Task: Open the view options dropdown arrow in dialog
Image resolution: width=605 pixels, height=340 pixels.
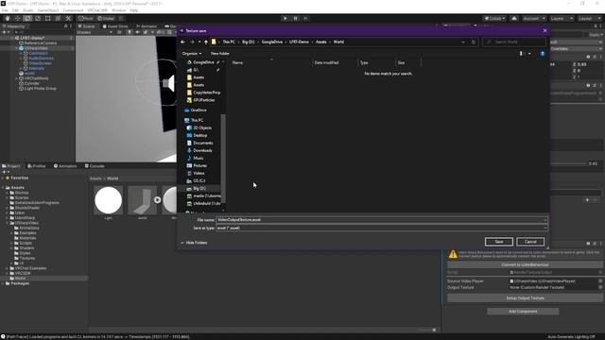Action: (529, 54)
